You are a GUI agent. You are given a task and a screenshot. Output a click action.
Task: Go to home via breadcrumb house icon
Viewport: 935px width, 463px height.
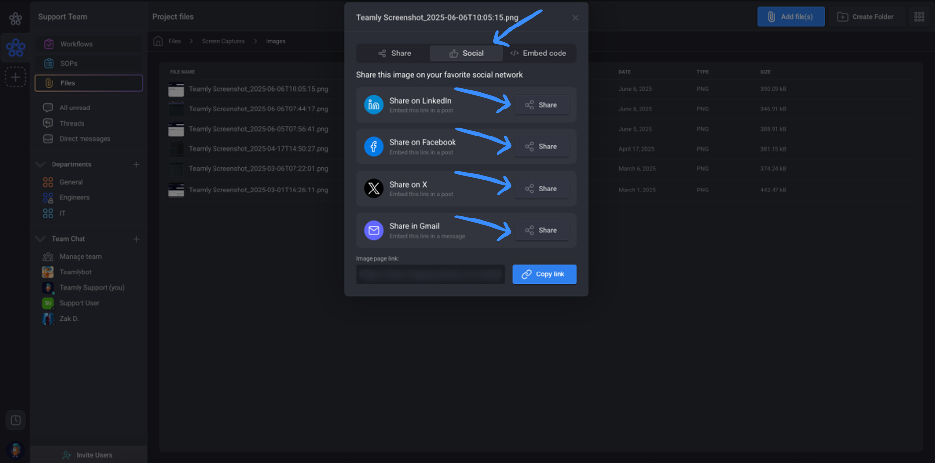coord(158,41)
